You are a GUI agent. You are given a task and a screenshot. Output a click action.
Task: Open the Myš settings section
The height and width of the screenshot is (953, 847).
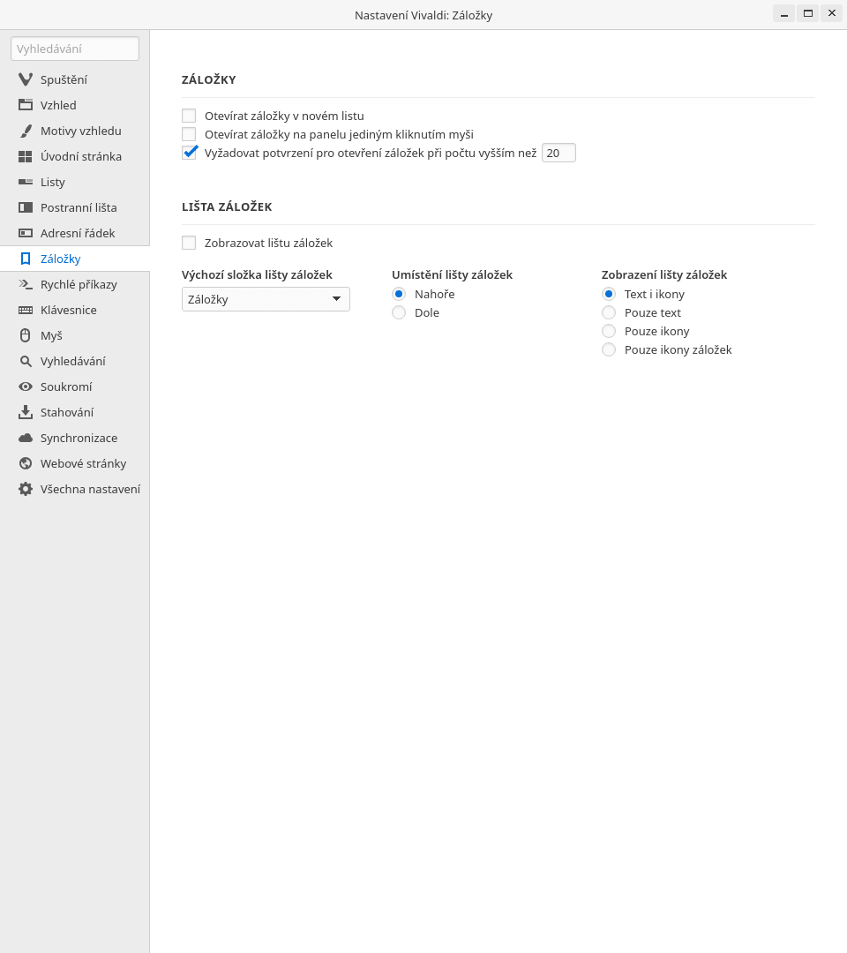click(x=75, y=335)
